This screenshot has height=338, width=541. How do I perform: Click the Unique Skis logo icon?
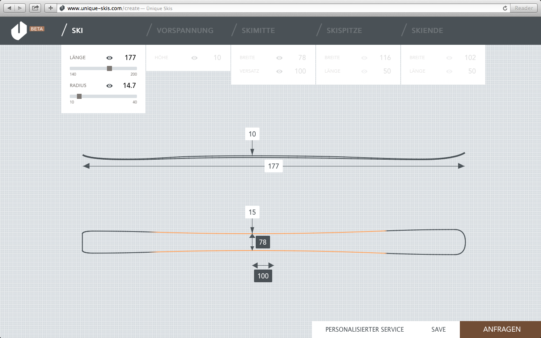pyautogui.click(x=19, y=31)
